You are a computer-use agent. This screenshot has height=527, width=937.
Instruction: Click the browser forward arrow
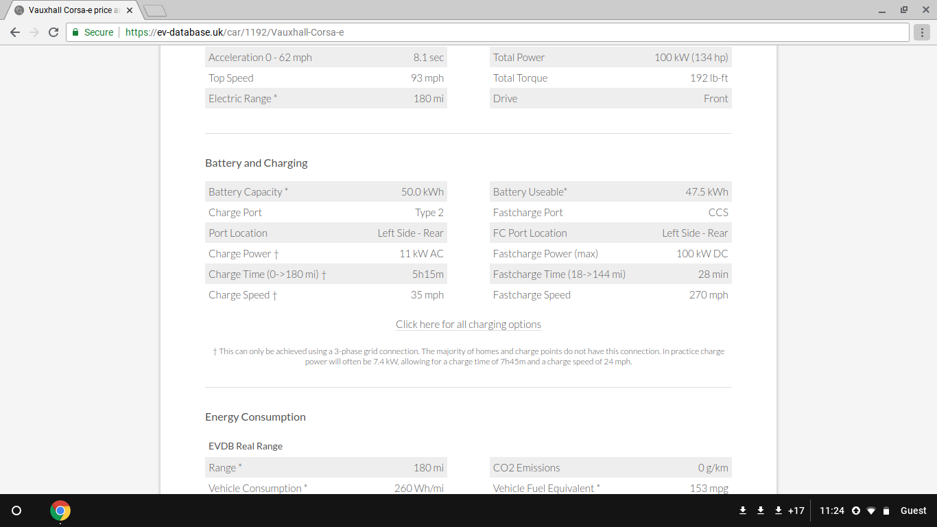tap(34, 32)
